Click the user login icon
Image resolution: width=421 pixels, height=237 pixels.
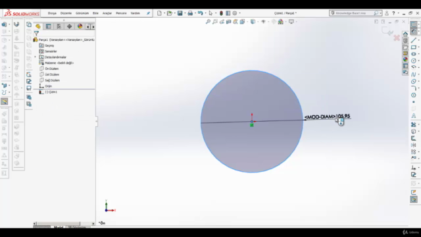pyautogui.click(x=387, y=13)
